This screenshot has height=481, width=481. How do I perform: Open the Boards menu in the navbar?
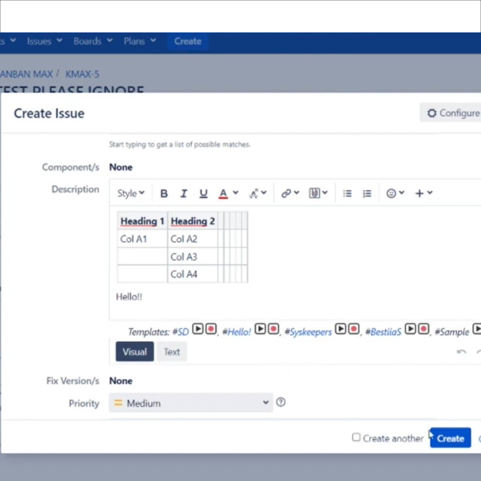tap(93, 41)
